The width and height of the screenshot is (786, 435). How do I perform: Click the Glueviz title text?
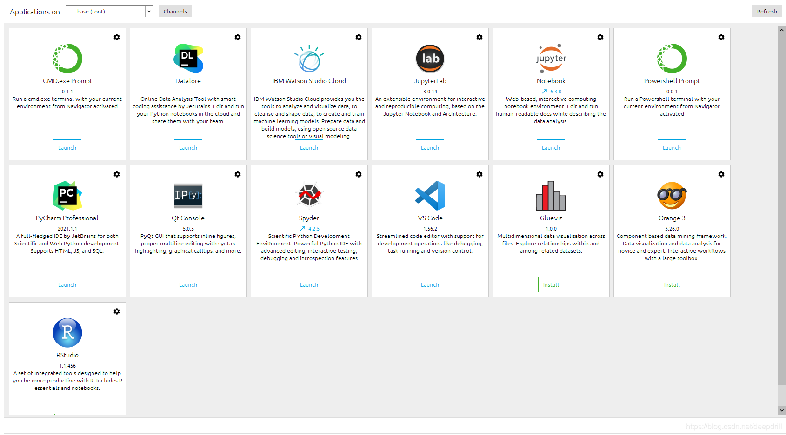click(x=551, y=218)
